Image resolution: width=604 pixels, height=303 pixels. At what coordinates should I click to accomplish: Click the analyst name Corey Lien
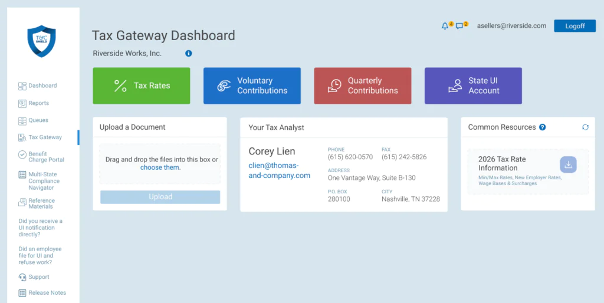pyautogui.click(x=272, y=151)
